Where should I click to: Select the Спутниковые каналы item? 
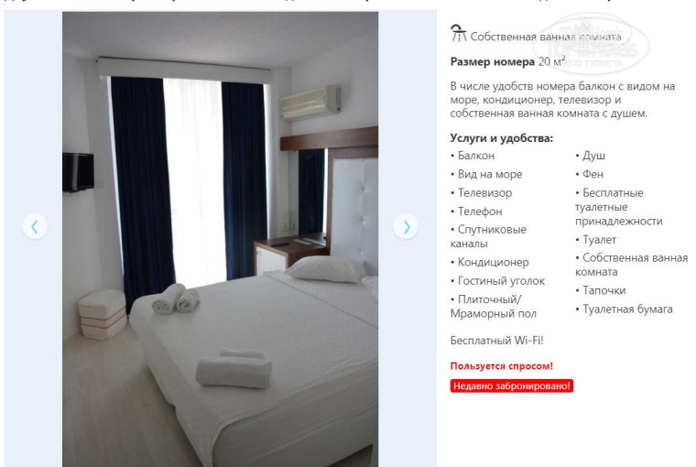pyautogui.click(x=488, y=236)
